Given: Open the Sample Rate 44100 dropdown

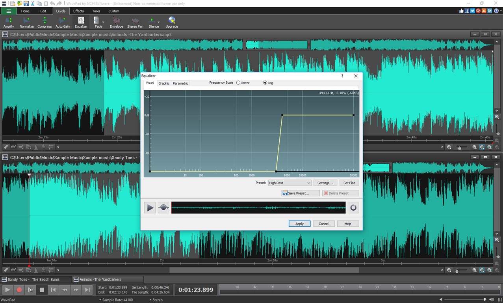Looking at the screenshot, I should pos(116,300).
